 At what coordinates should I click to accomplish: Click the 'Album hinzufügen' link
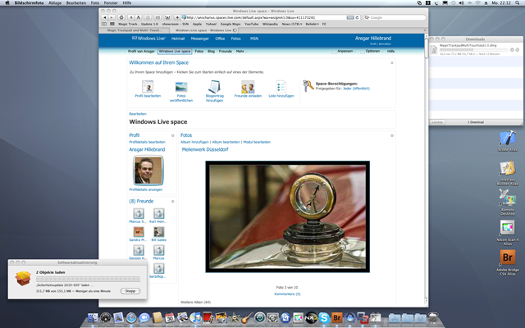pyautogui.click(x=194, y=142)
